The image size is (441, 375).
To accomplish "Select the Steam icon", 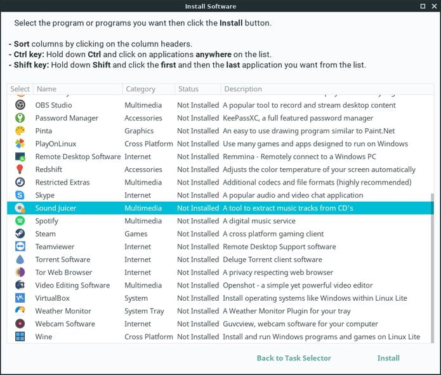I will (x=20, y=234).
